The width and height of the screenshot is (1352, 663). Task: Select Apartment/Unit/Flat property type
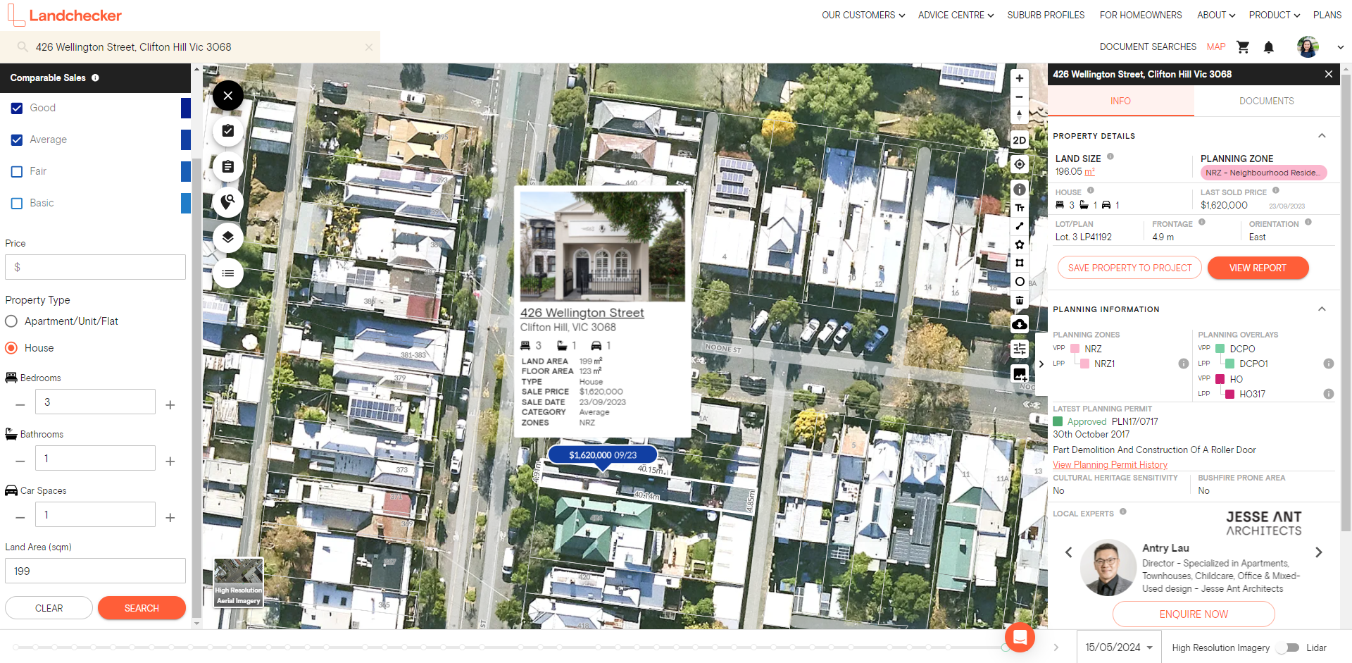coord(11,321)
